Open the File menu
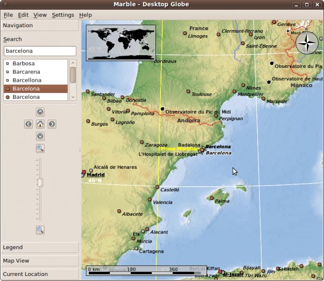The width and height of the screenshot is (324, 281). 8,15
